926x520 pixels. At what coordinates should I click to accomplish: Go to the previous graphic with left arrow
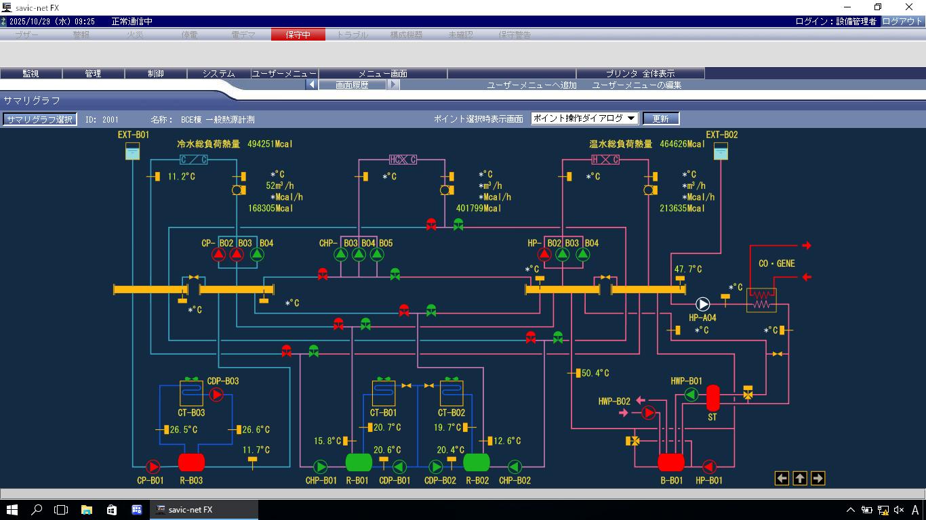[782, 479]
